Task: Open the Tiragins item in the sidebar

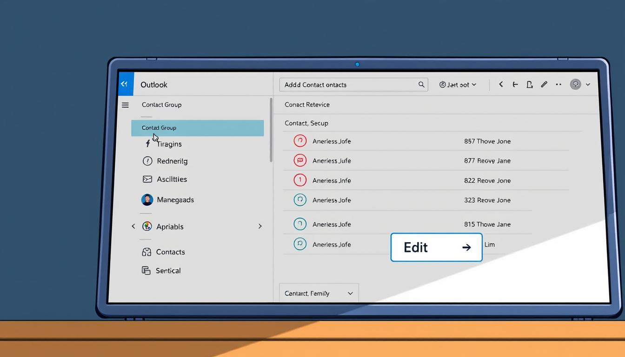Action: tap(170, 144)
